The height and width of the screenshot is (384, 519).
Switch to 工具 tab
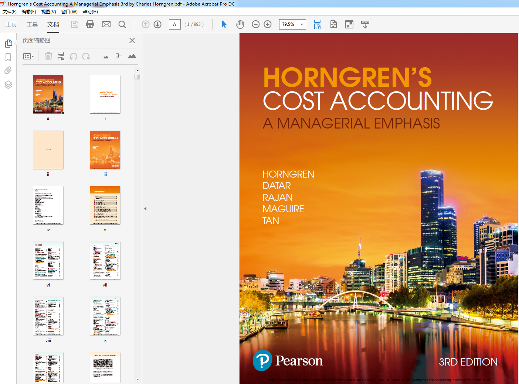32,24
